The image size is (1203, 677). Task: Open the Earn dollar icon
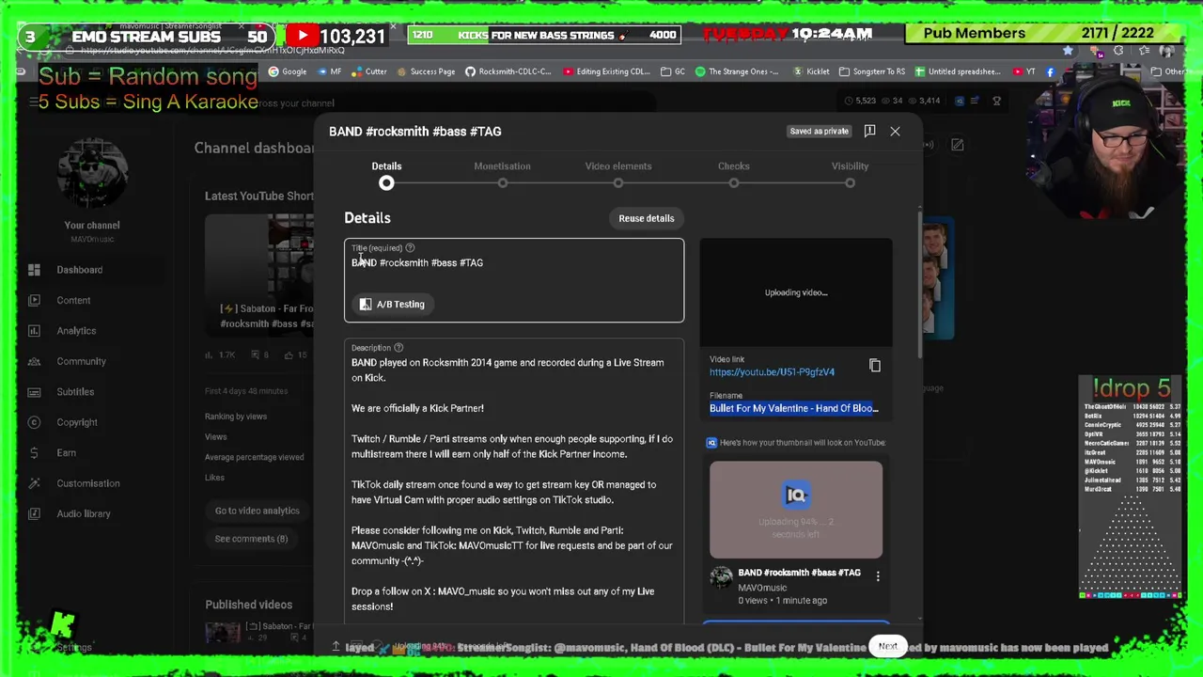click(34, 452)
